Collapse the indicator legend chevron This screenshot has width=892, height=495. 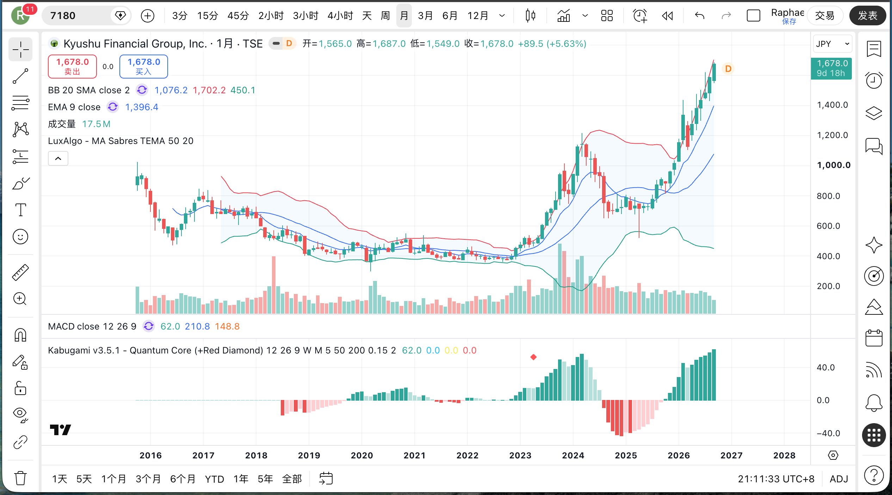click(x=58, y=159)
